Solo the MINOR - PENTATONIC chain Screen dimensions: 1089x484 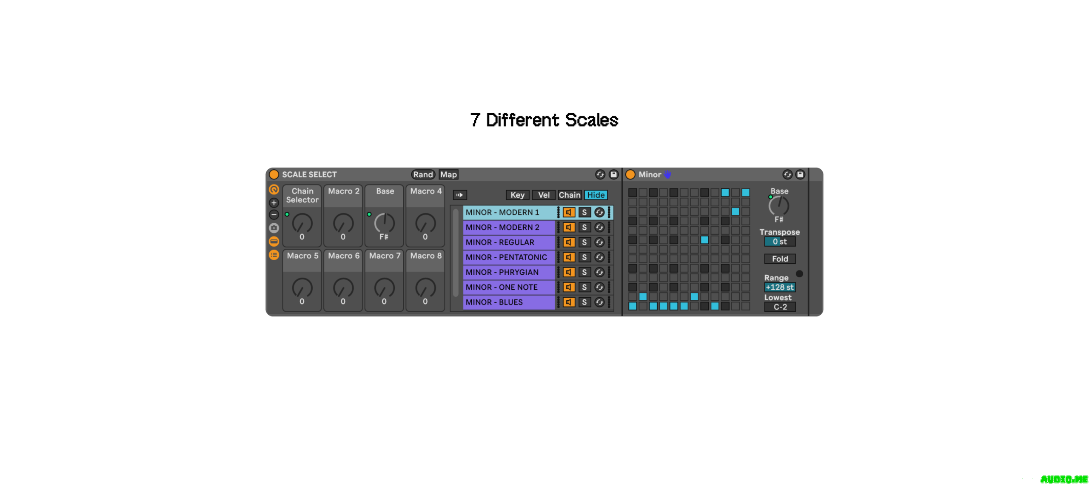[x=584, y=257]
